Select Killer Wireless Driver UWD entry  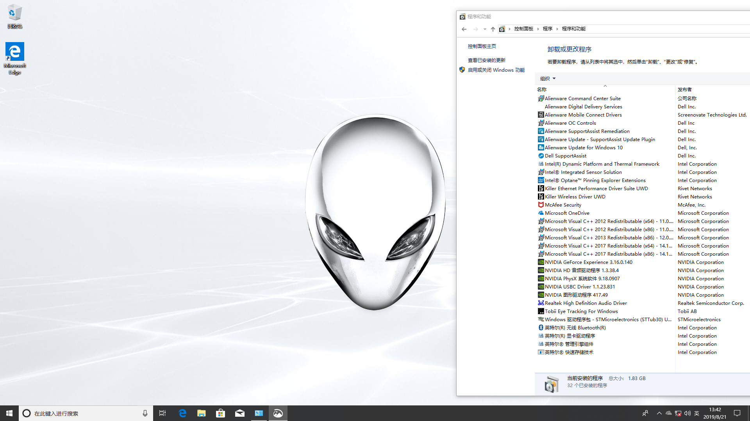click(575, 196)
